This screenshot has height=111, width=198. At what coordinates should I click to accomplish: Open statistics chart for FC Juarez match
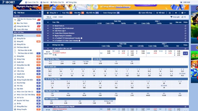(56, 55)
